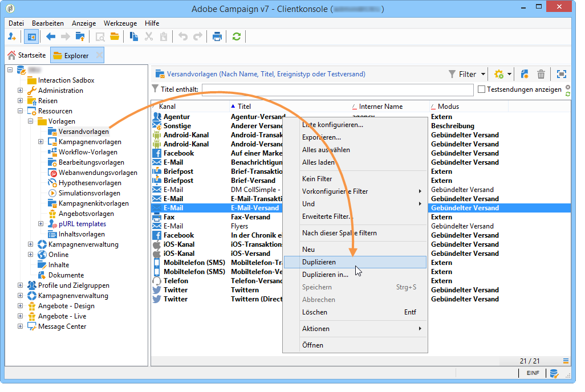
Task: Click inside the Titel enthält filter field
Action: [338, 89]
